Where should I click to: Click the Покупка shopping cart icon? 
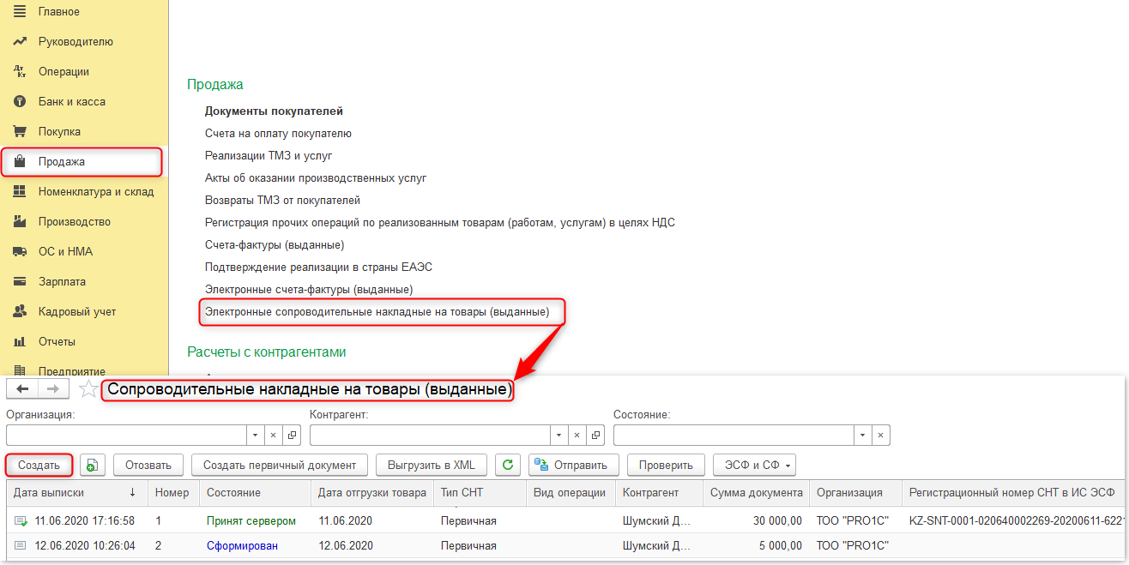tap(21, 131)
